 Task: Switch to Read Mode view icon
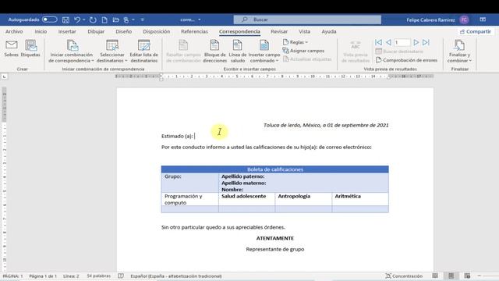[435, 276]
